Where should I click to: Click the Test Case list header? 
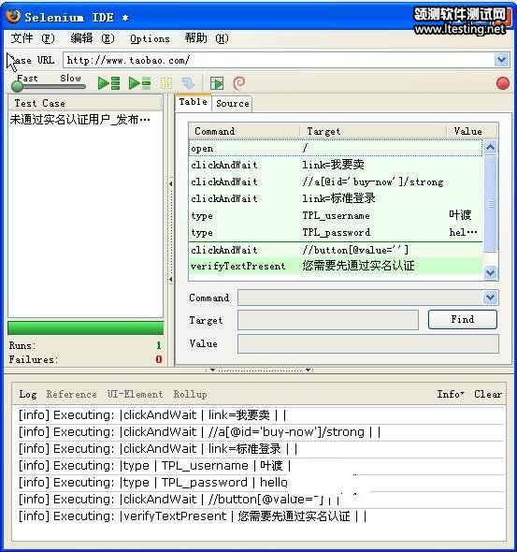tap(85, 103)
